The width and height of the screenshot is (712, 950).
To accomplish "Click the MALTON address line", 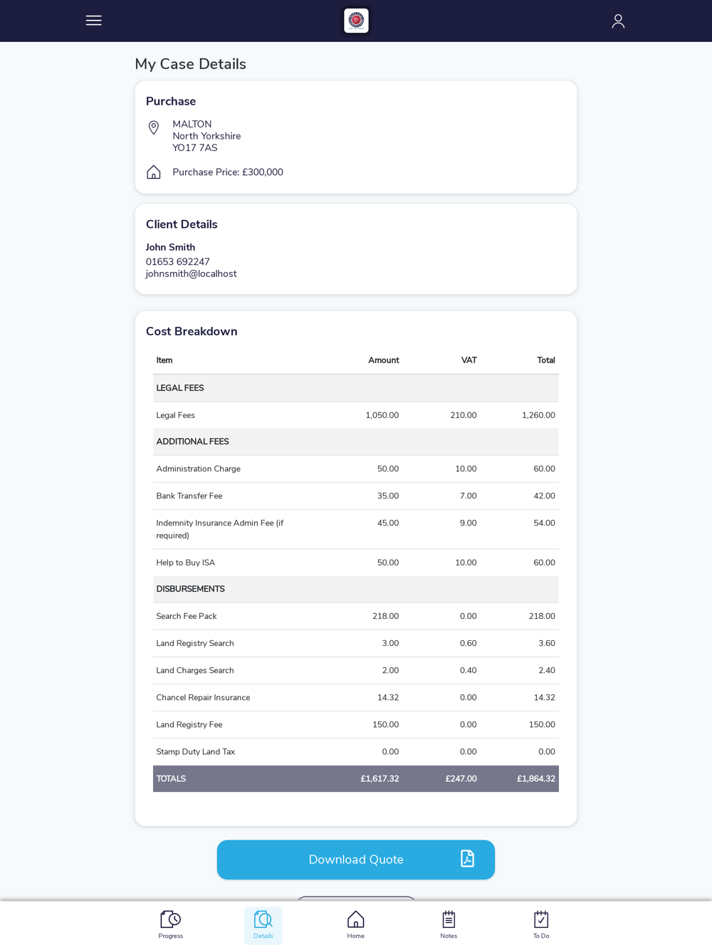I will [192, 125].
